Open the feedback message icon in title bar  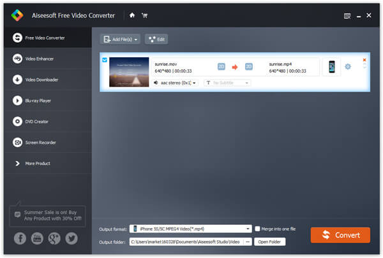click(347, 16)
